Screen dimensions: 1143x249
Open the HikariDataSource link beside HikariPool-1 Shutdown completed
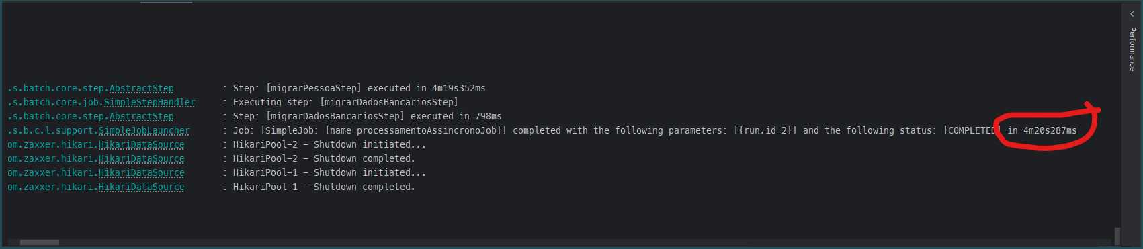click(x=141, y=187)
